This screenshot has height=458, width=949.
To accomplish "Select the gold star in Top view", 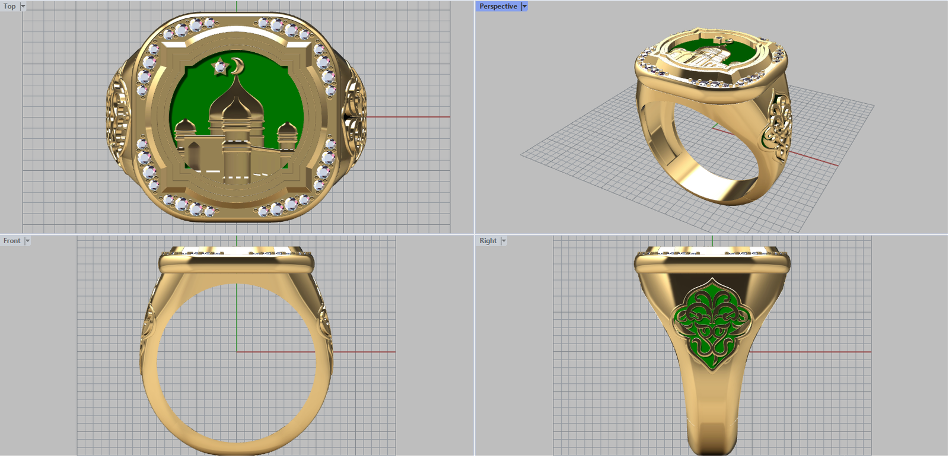I will pyautogui.click(x=220, y=68).
